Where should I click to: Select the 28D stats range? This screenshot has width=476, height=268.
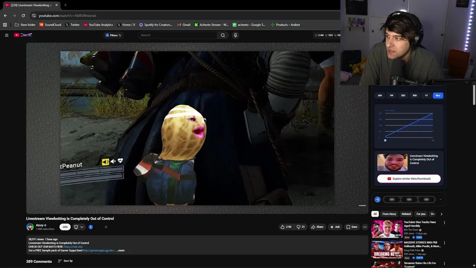pos(403,95)
